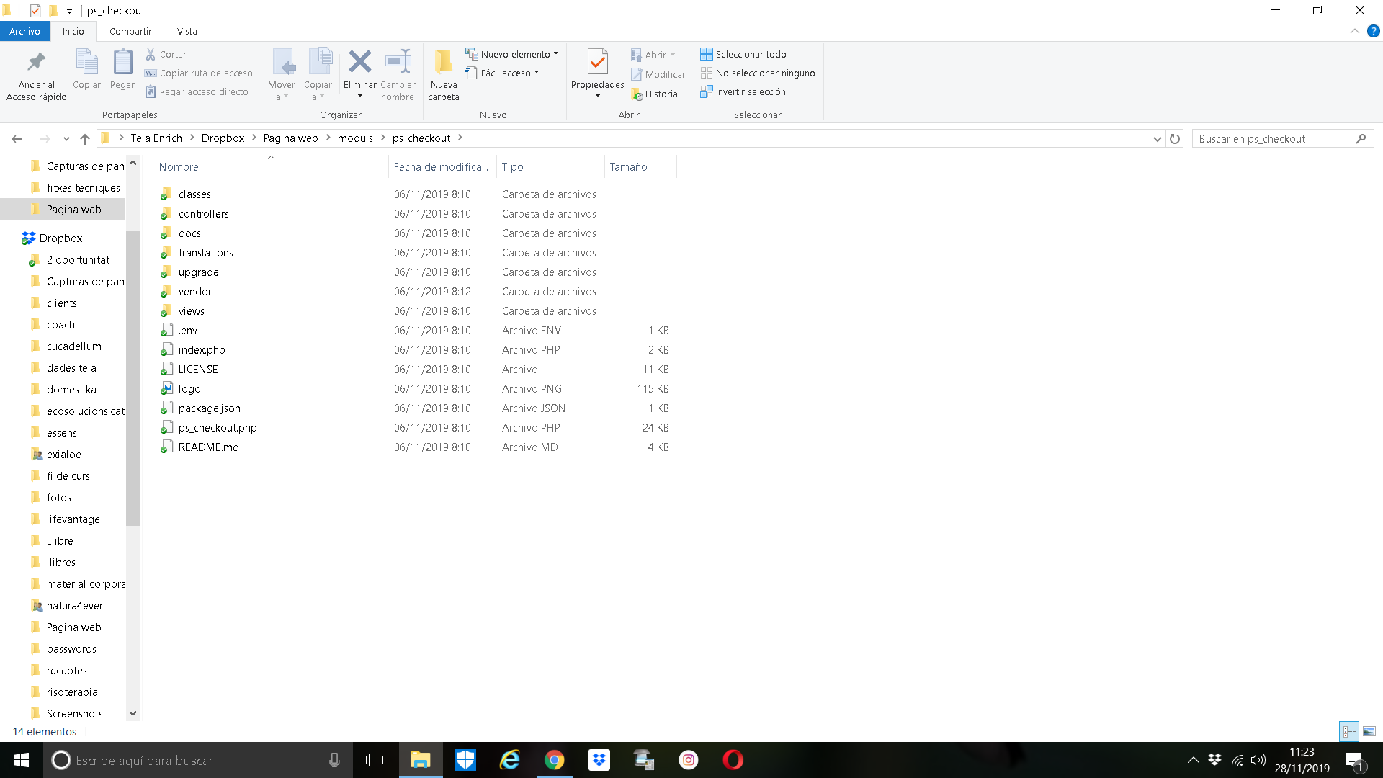Expand the address bar history dropdown
The width and height of the screenshot is (1383, 778).
click(1157, 138)
